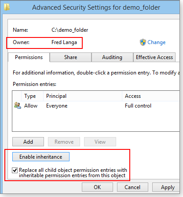
Task: Click the Remove button
Action: tap(64, 142)
